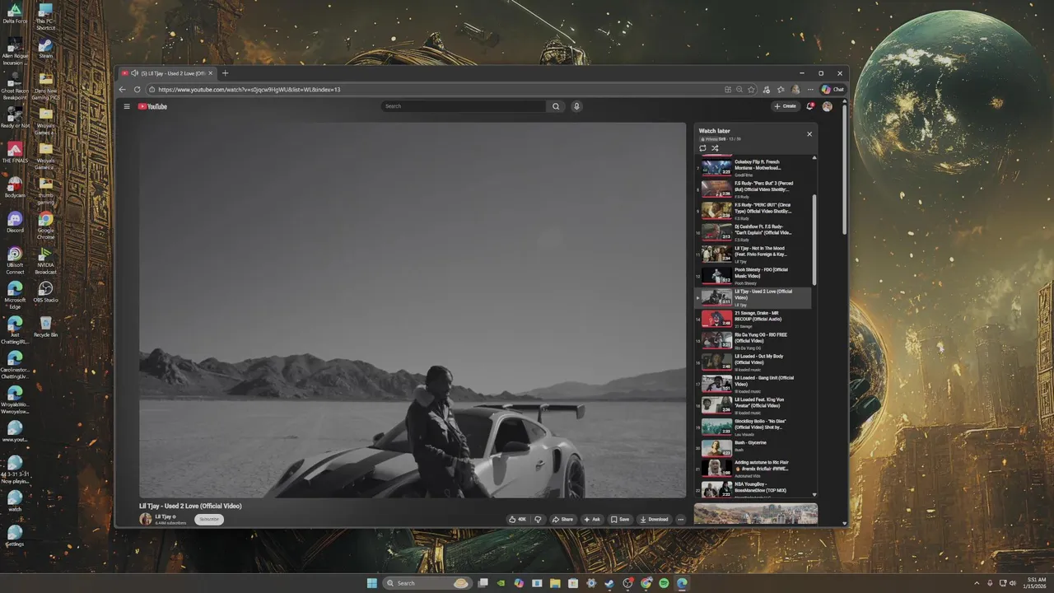Select Lil Tjay - Not In The Mood
The image size is (1054, 593).
(x=753, y=254)
